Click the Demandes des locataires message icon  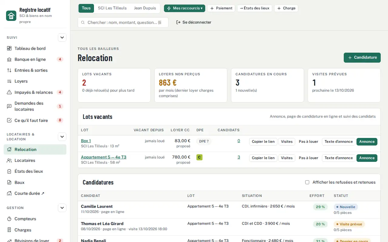click(9, 106)
